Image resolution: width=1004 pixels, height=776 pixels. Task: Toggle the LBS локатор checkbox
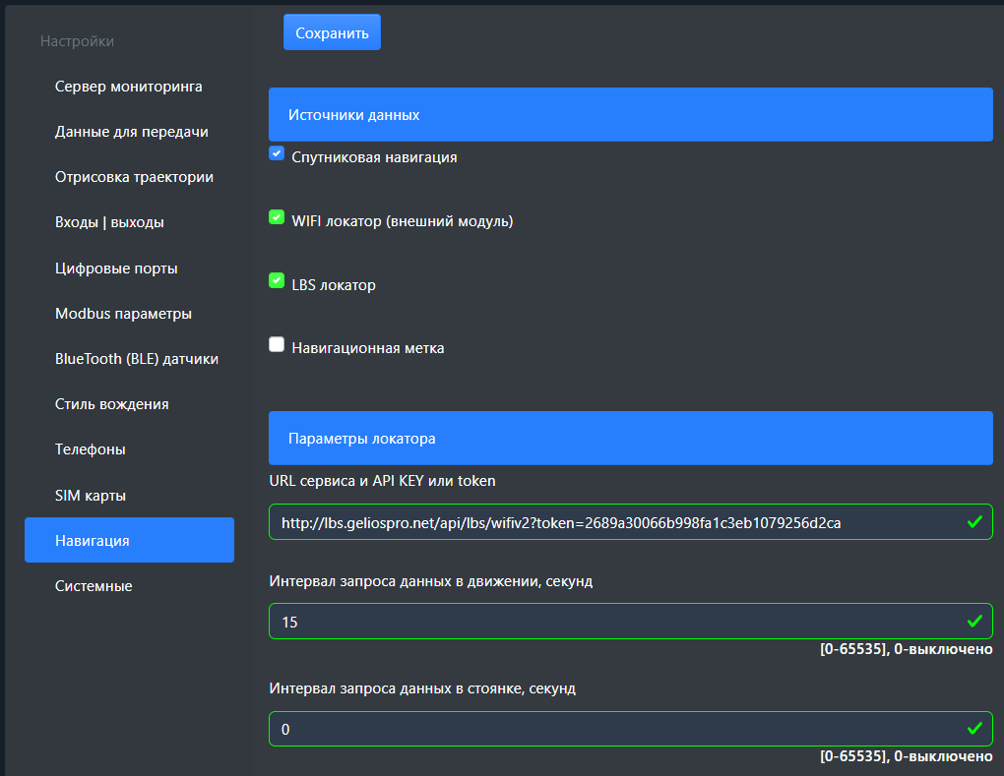tap(277, 281)
